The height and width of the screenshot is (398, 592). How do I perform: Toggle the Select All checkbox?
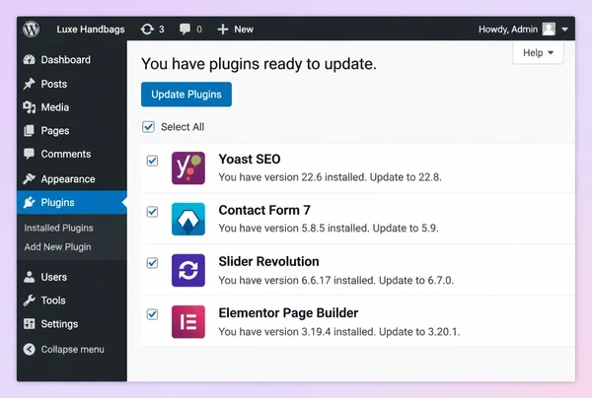[x=148, y=127]
